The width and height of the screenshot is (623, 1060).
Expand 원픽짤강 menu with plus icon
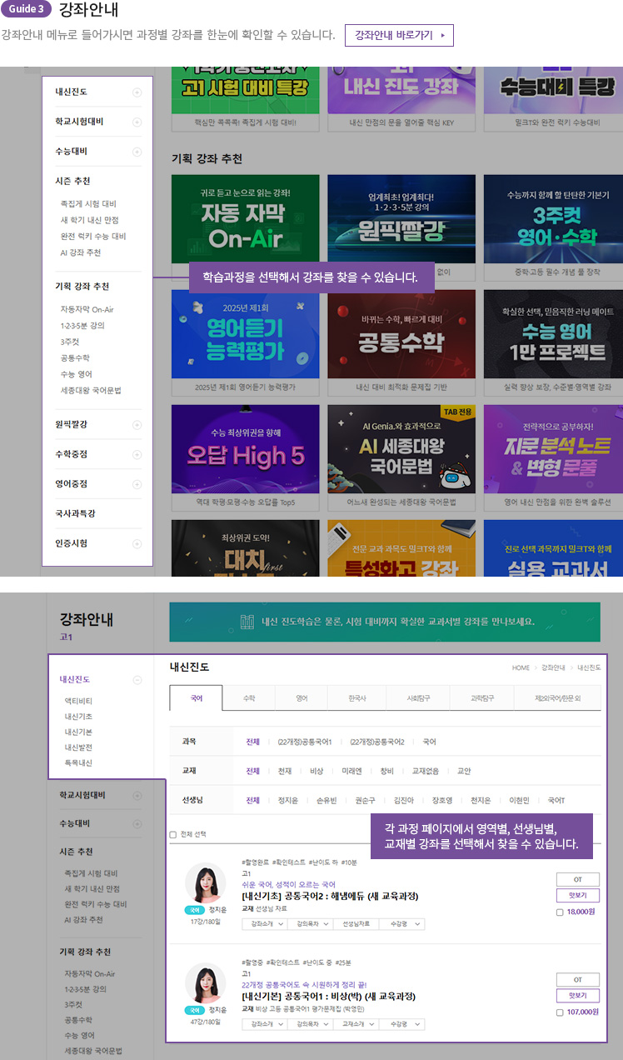pyautogui.click(x=137, y=425)
